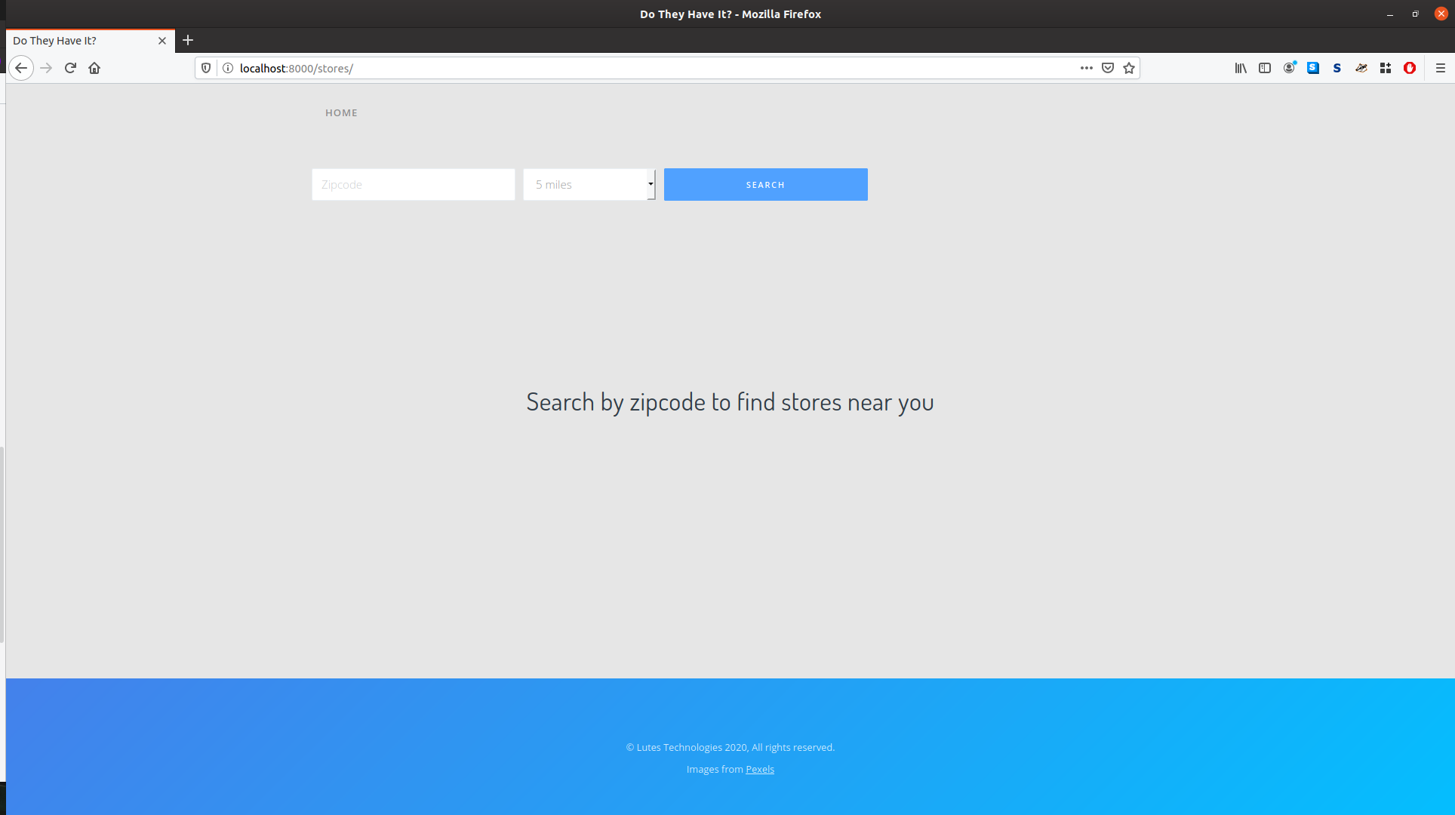Image resolution: width=1455 pixels, height=815 pixels.
Task: Go back with the browser back arrow
Action: (x=21, y=68)
